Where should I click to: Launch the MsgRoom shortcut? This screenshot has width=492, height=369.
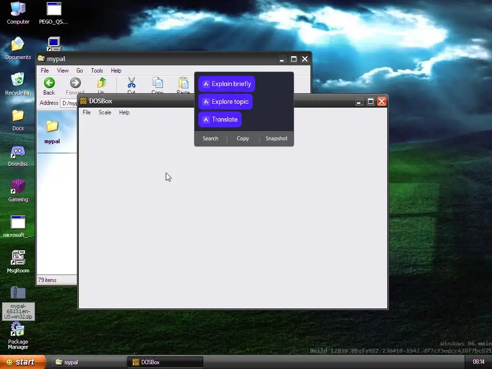coord(18,261)
